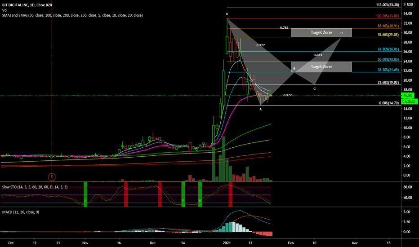This screenshot has width=419, height=247.
Task: Click the 28.00 price scale label
Action: coord(407,42)
